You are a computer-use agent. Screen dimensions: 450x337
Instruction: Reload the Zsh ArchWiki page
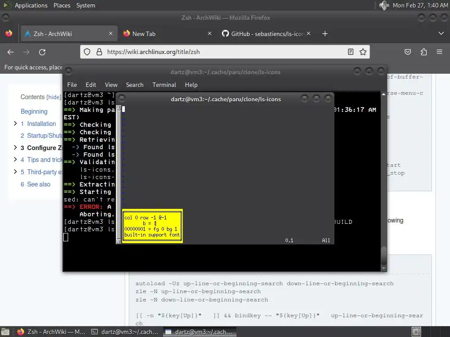[42, 52]
